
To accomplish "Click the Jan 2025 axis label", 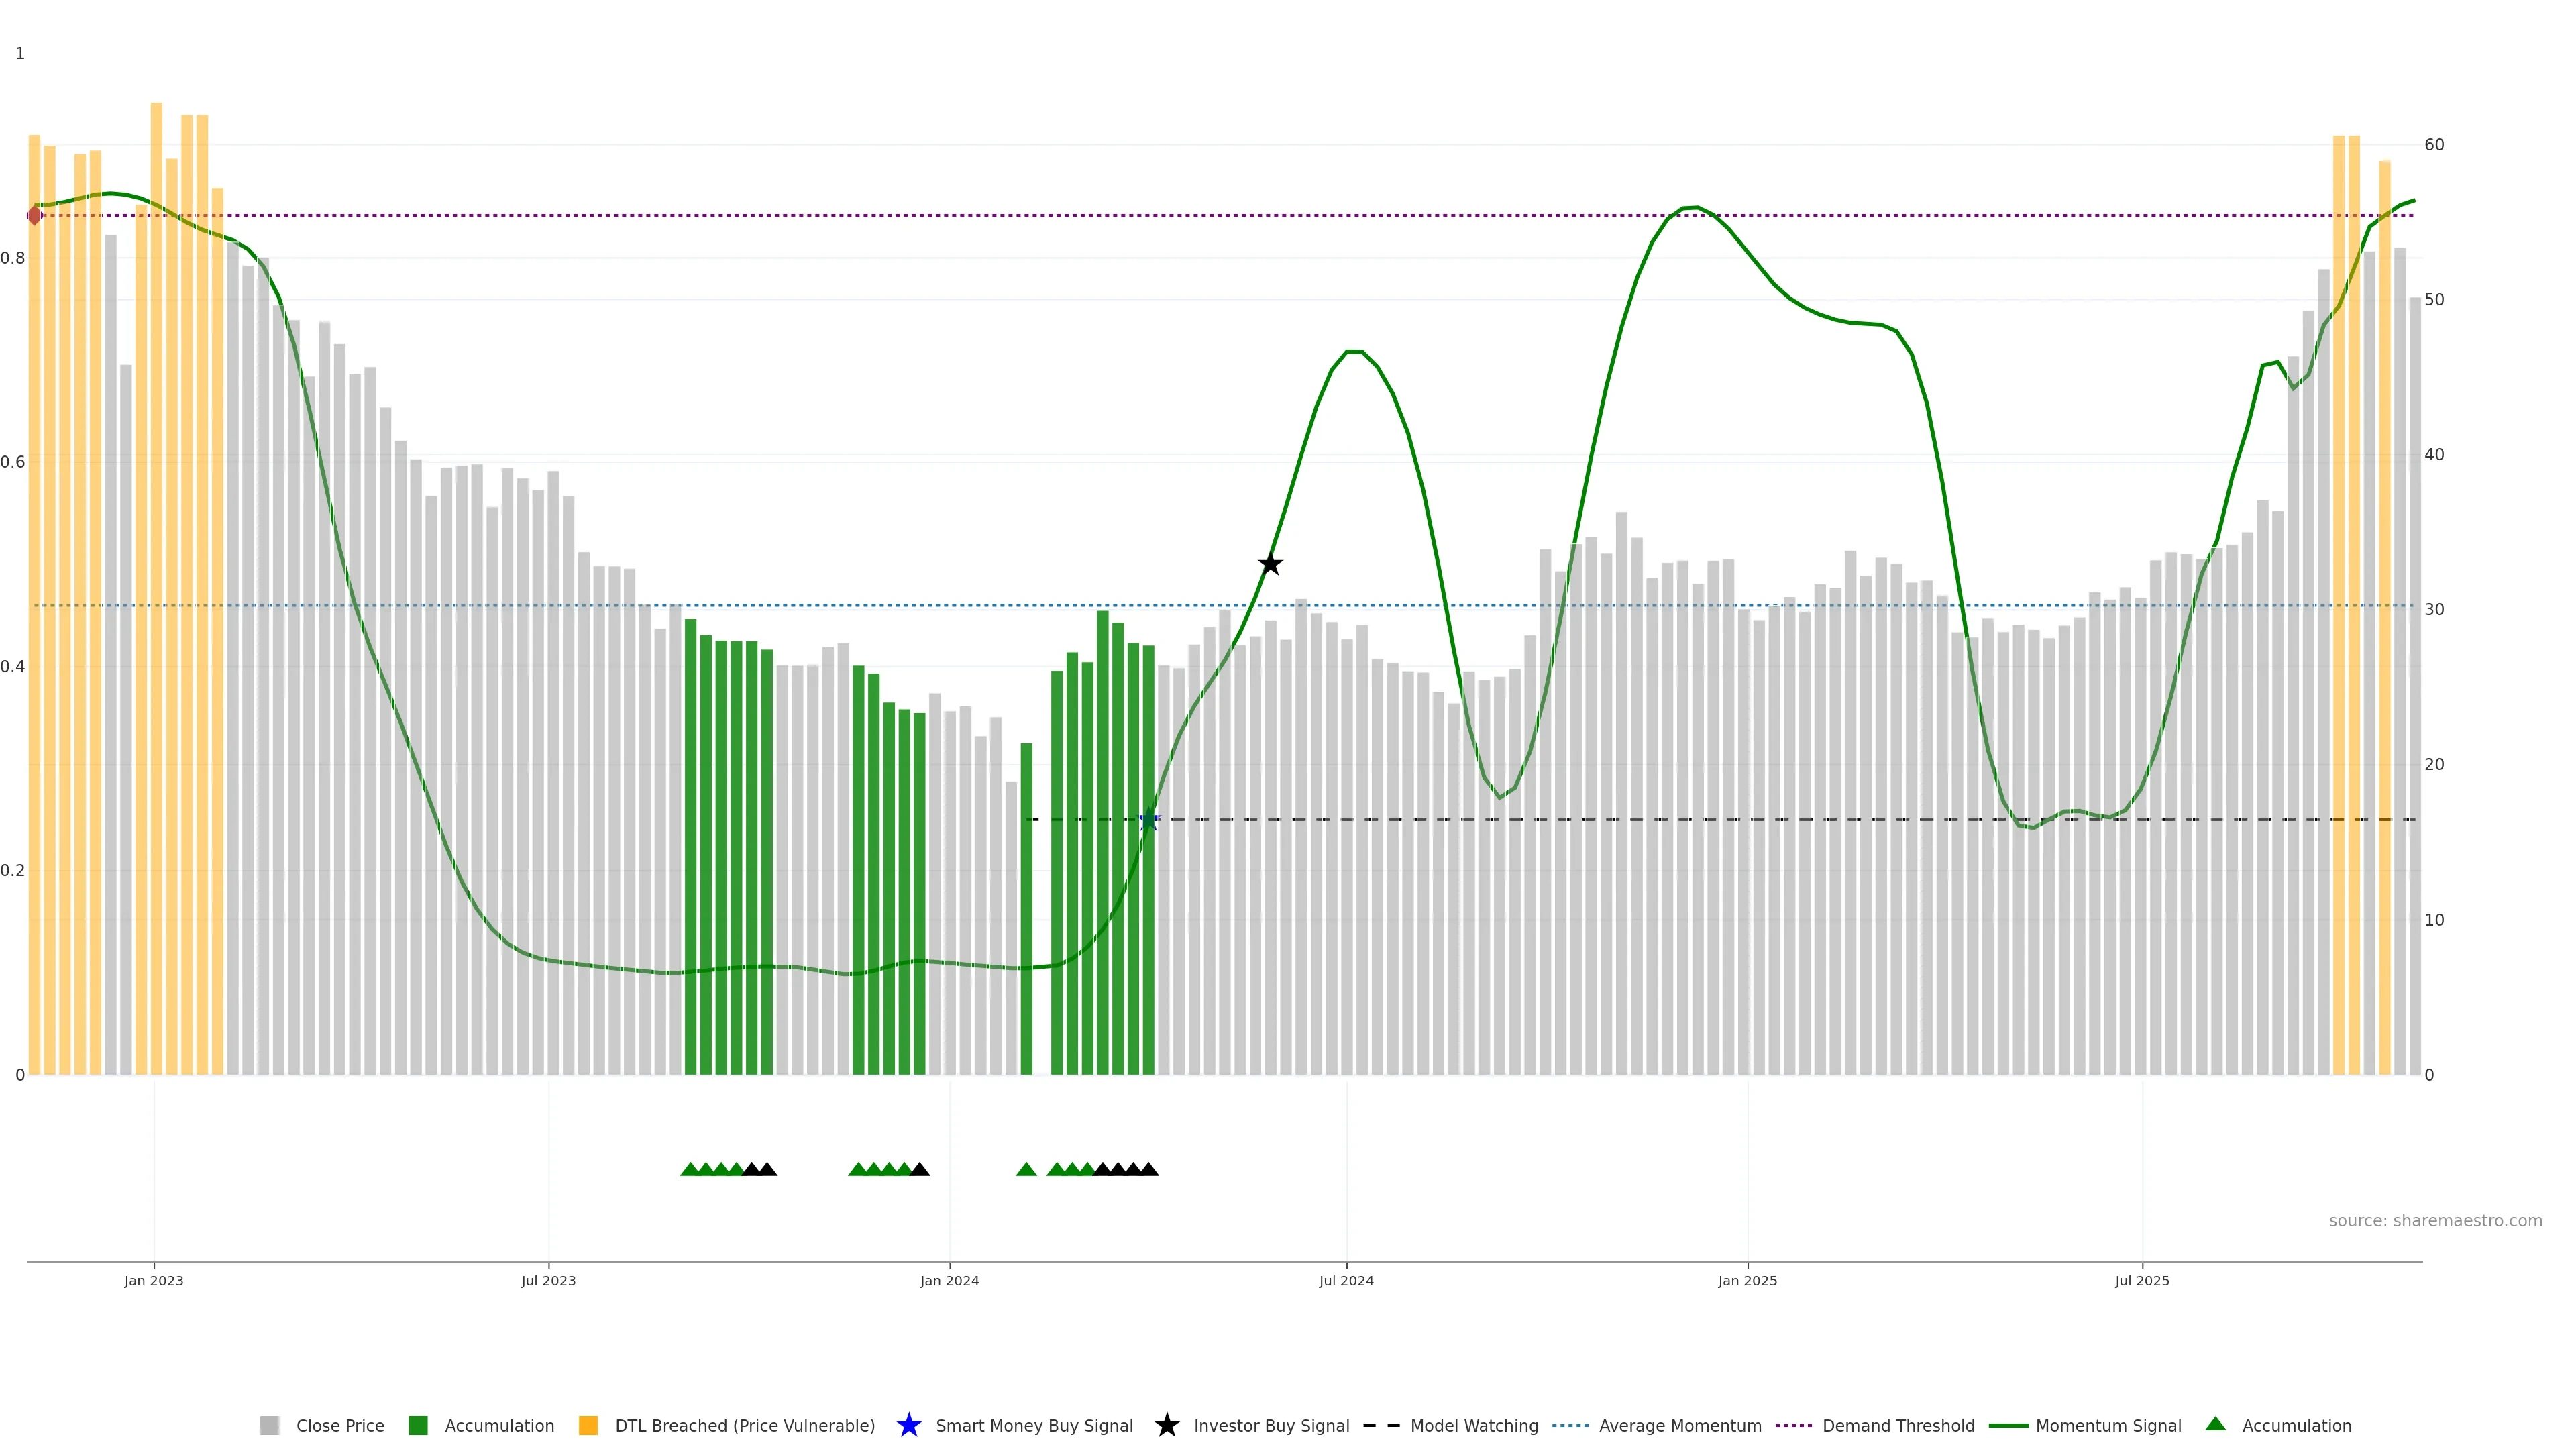I will tap(1747, 1280).
